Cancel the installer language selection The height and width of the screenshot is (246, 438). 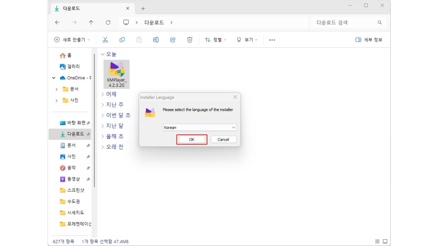[x=223, y=139]
